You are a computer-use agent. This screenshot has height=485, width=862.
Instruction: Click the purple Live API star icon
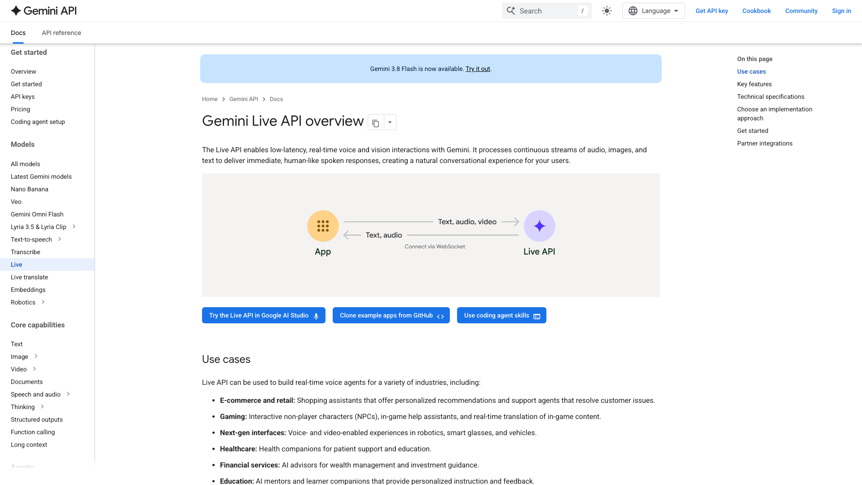click(539, 226)
